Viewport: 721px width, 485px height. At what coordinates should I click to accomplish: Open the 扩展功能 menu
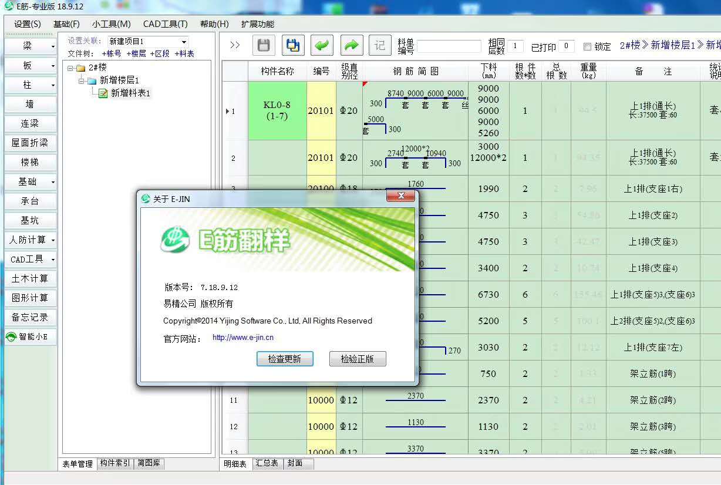258,24
